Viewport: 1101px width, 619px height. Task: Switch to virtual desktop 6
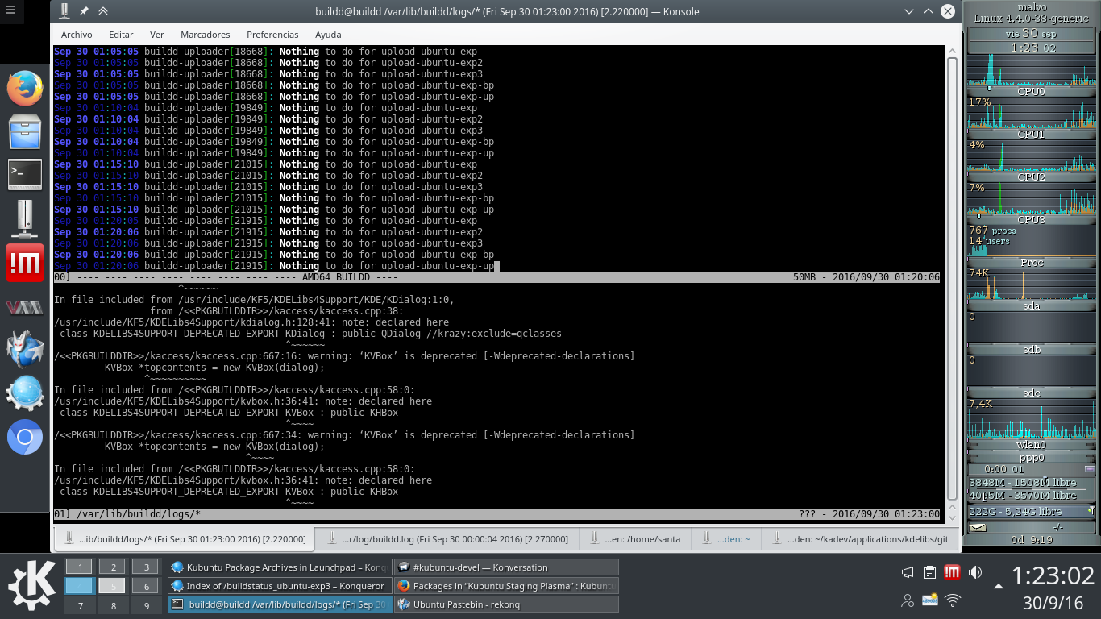[x=146, y=586]
